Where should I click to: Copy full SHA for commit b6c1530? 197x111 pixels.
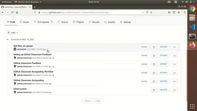154,90
